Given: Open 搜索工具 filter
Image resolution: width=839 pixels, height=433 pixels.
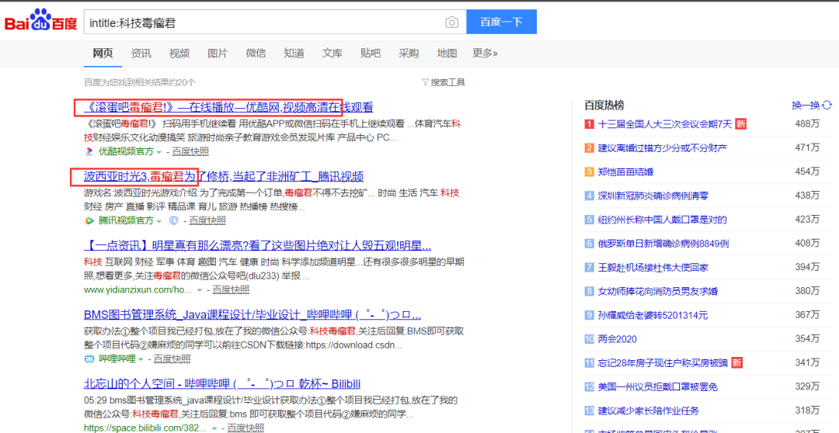Looking at the screenshot, I should pyautogui.click(x=444, y=82).
